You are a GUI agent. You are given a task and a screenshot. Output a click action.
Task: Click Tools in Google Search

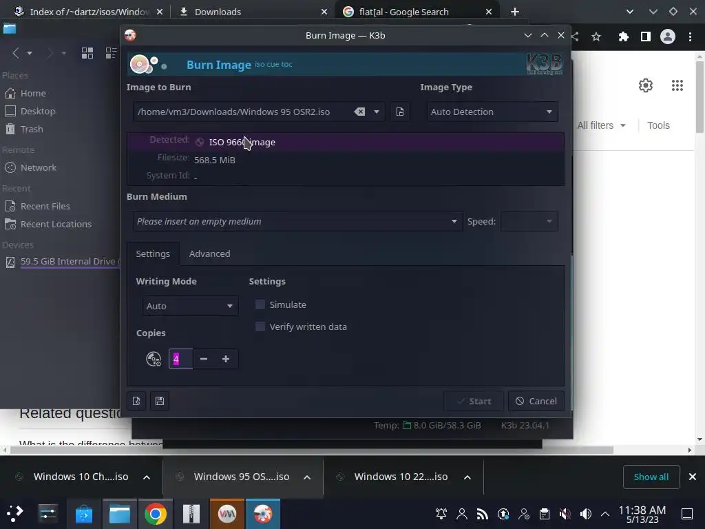point(658,125)
